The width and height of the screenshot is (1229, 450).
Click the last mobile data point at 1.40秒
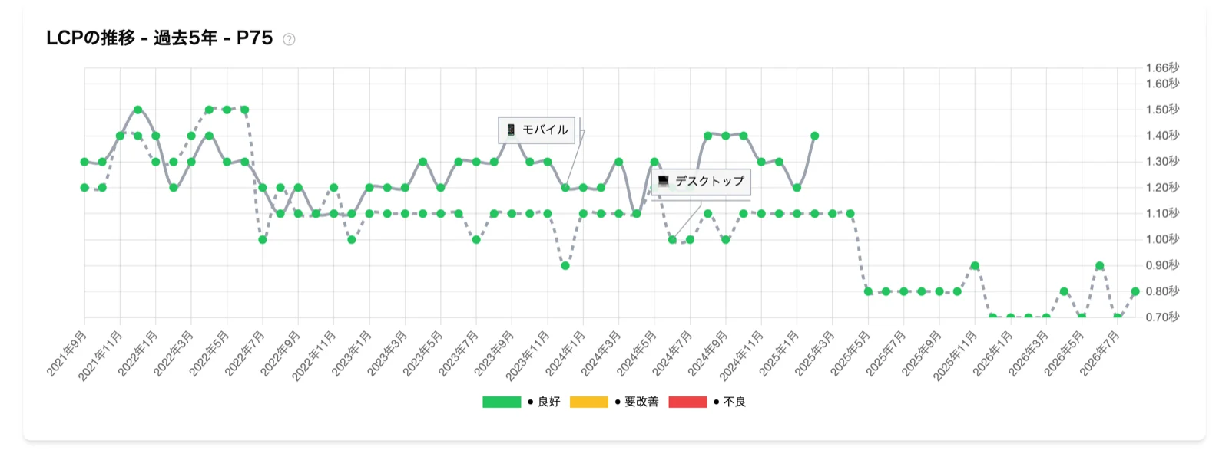coord(814,136)
